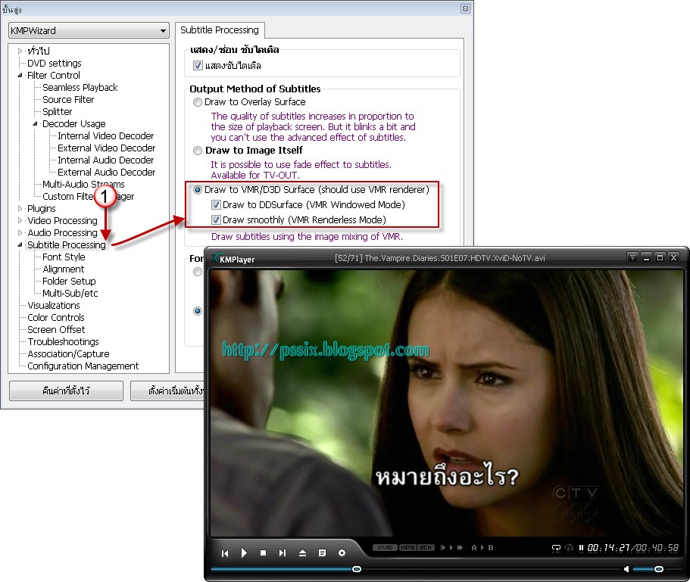Click the slow playback speed icon

443,547
